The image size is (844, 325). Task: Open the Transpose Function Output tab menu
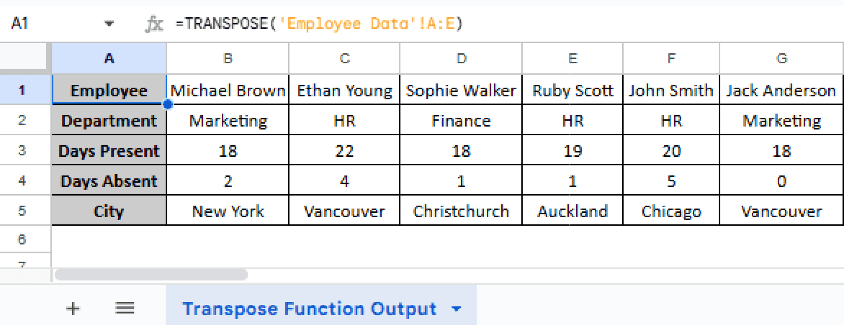456,308
